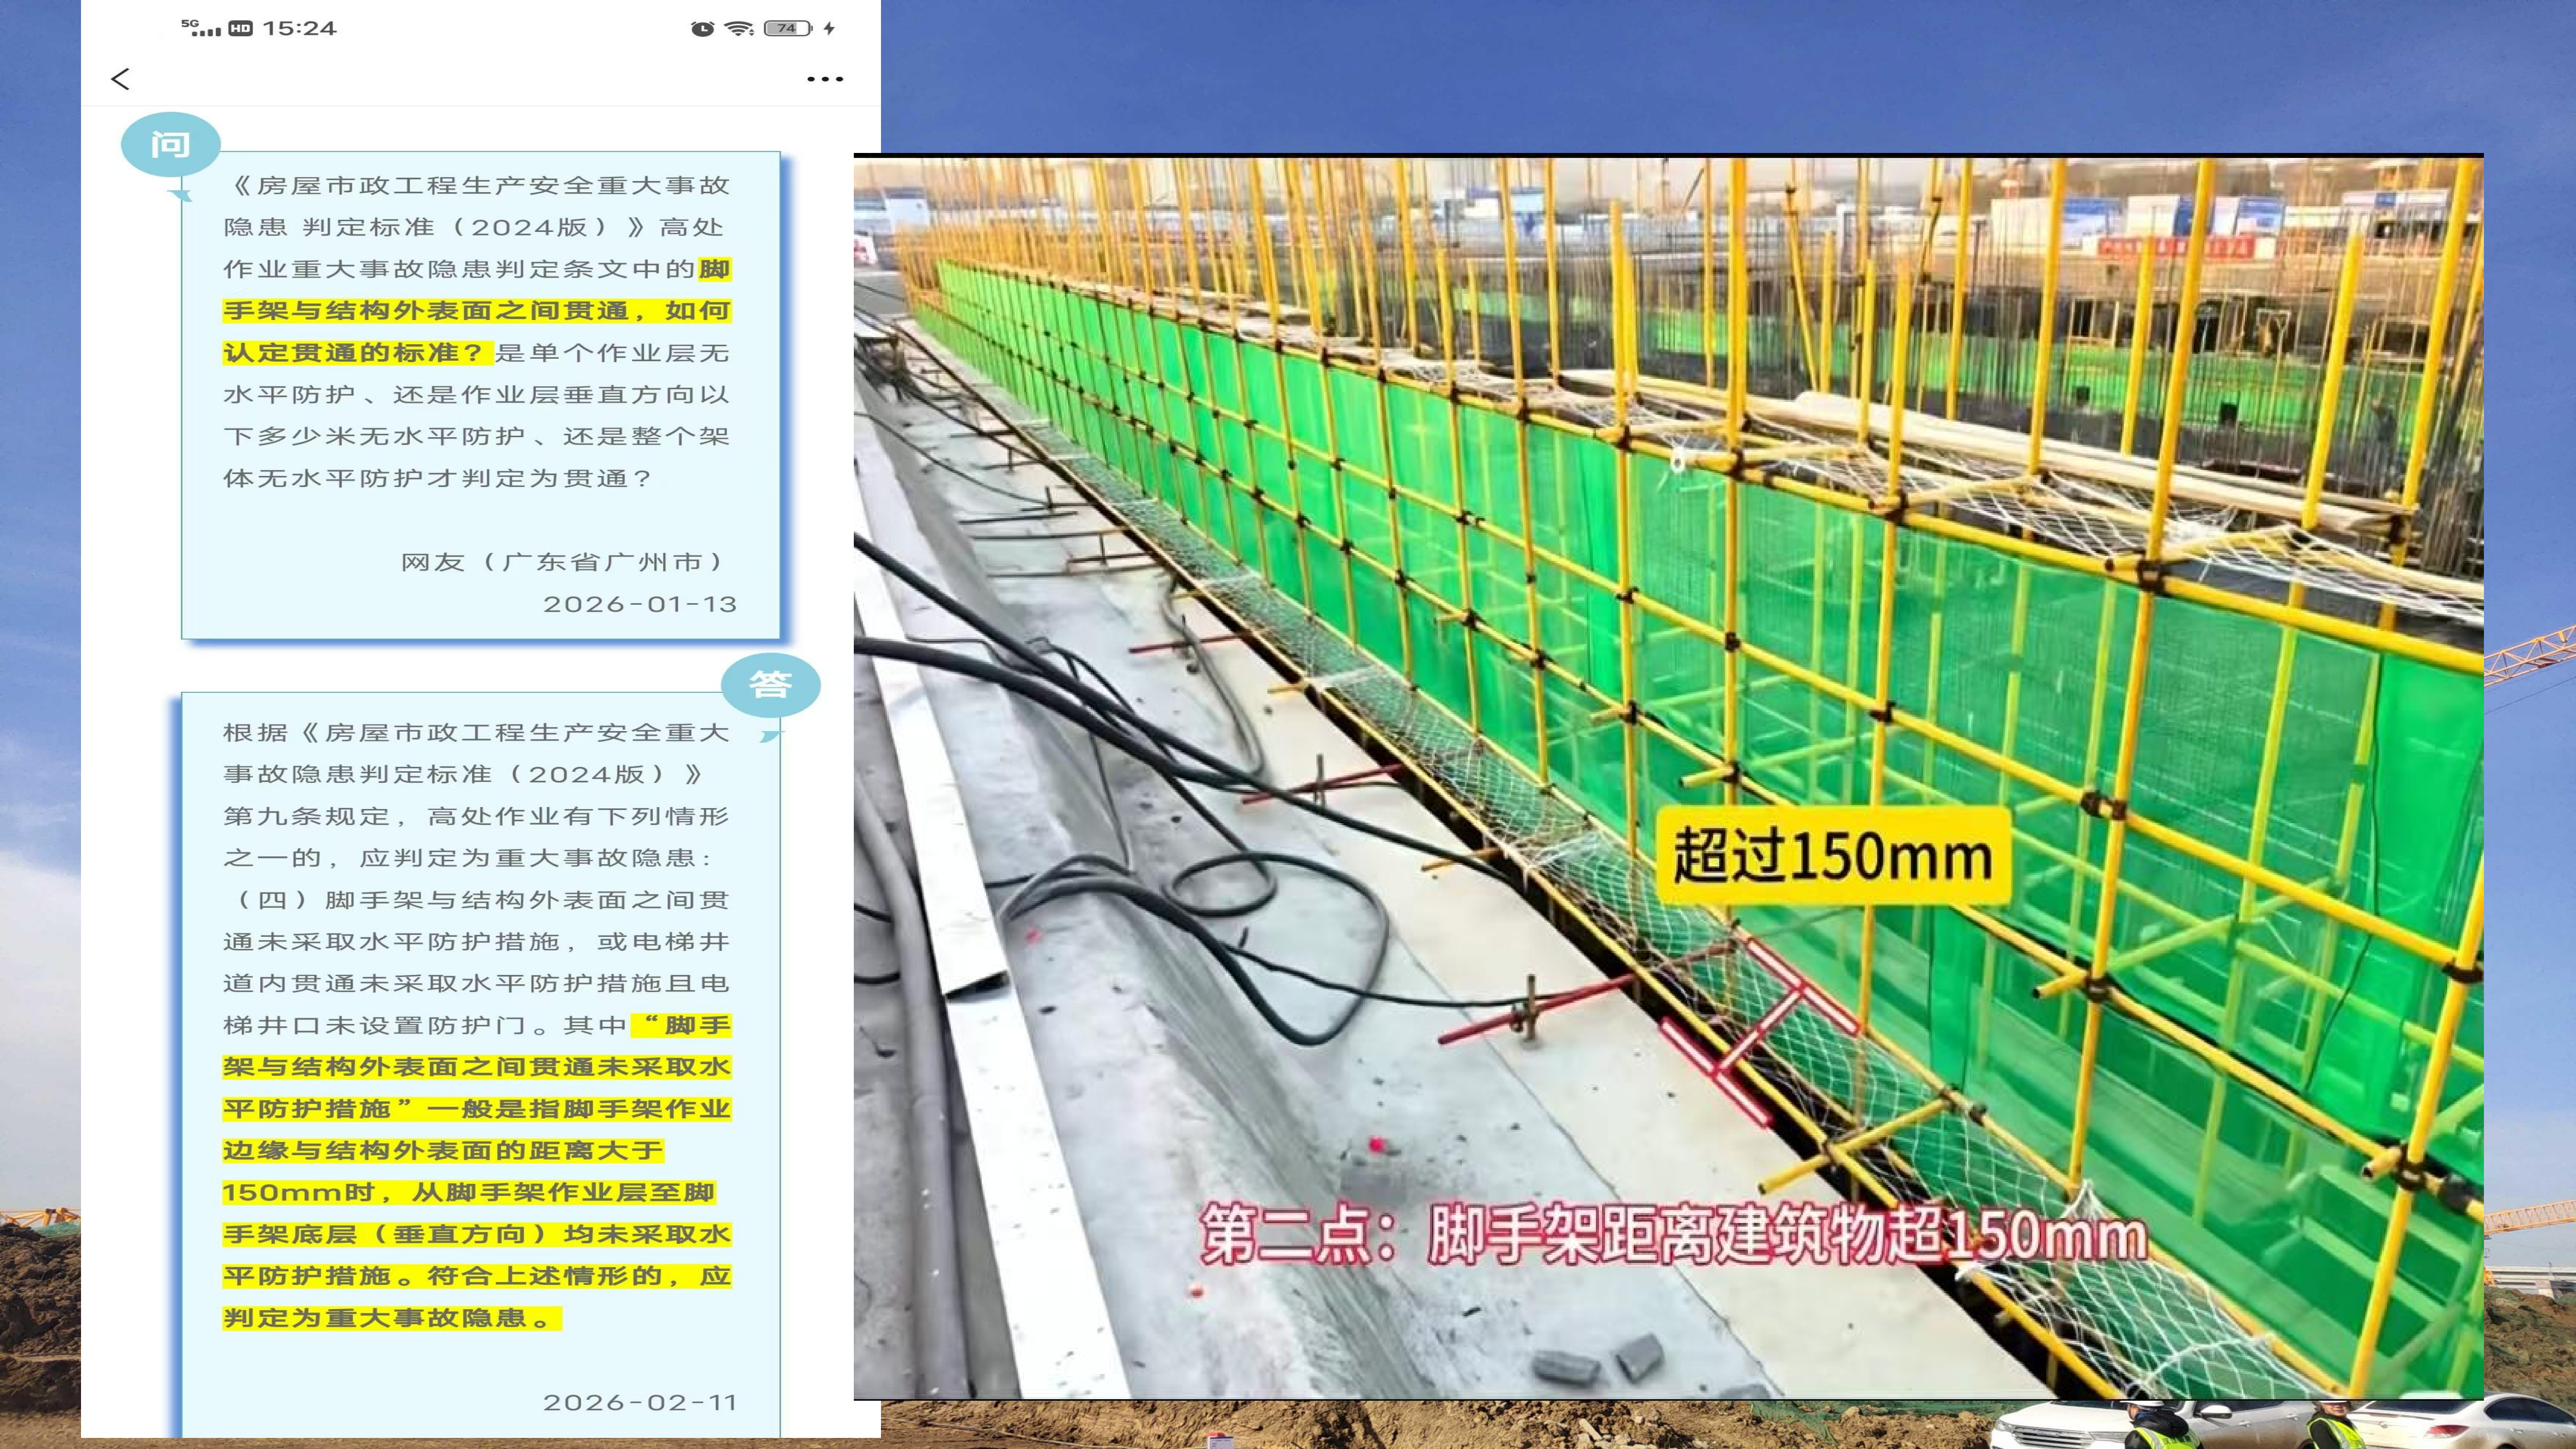Click answer line 边缘与结构外表面的距离大于
Image resolution: width=2576 pixels, height=1449 pixels.
(x=443, y=1150)
